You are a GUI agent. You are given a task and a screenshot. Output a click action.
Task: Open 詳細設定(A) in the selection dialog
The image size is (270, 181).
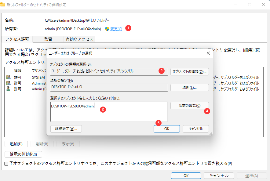point(66,129)
